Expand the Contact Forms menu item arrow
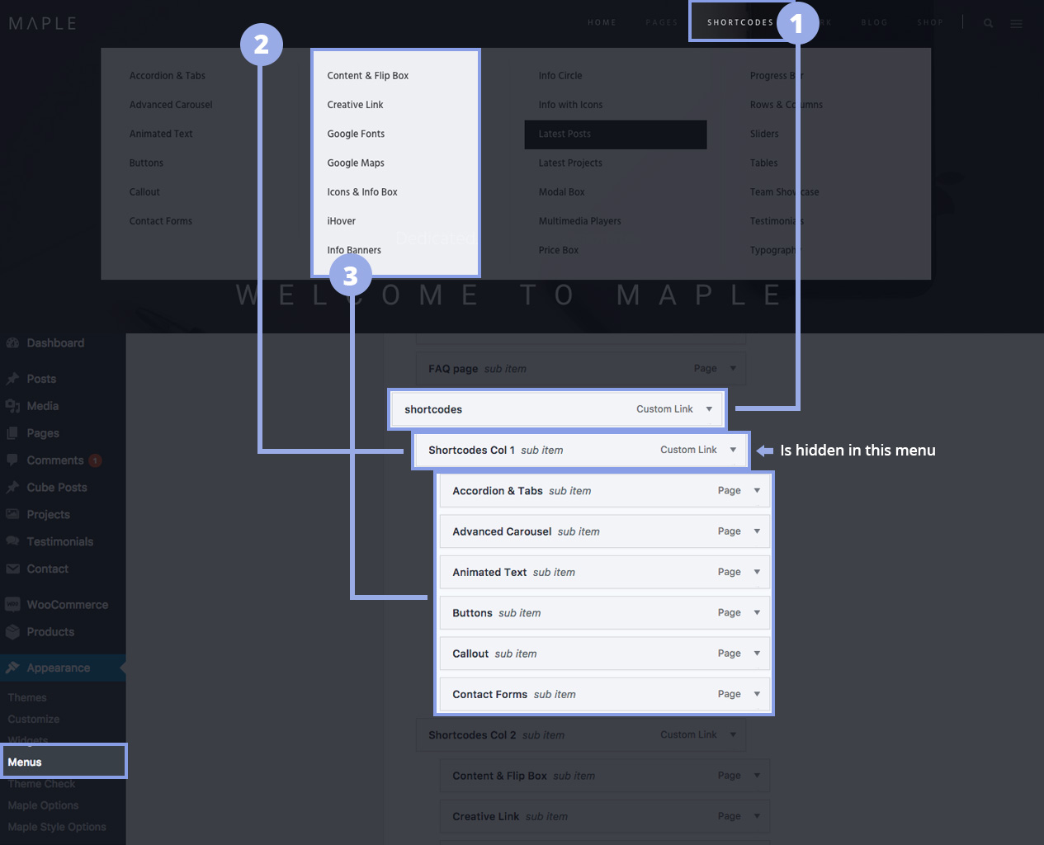This screenshot has width=1044, height=845. click(757, 694)
